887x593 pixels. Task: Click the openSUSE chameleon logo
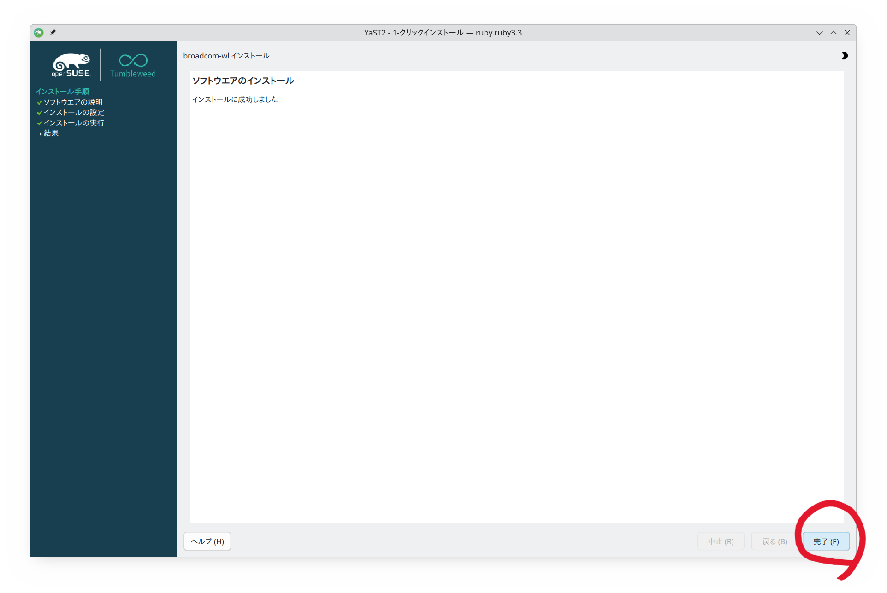(x=71, y=65)
